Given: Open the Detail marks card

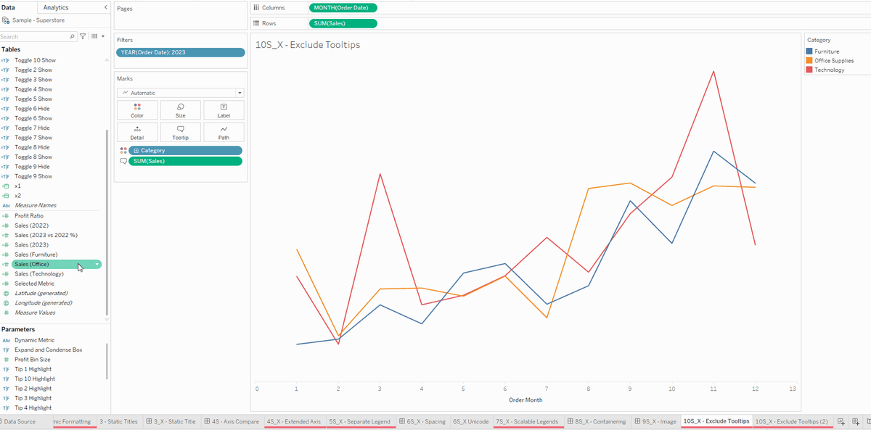Looking at the screenshot, I should pyautogui.click(x=137, y=132).
